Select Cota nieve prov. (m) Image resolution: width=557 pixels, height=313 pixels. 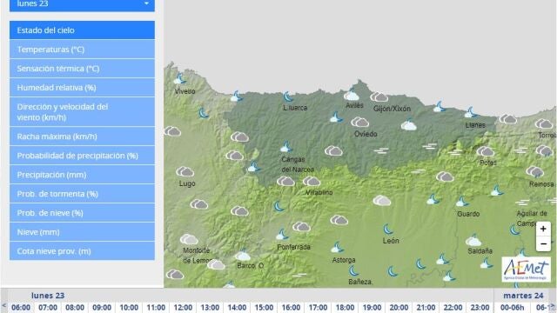[x=82, y=251]
